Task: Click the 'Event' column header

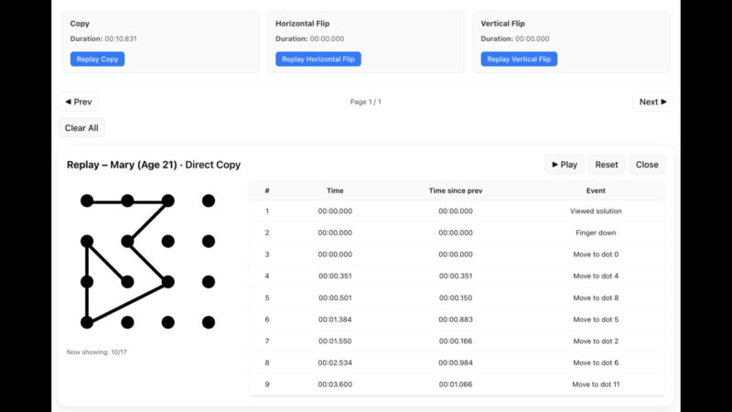Action: click(x=596, y=190)
